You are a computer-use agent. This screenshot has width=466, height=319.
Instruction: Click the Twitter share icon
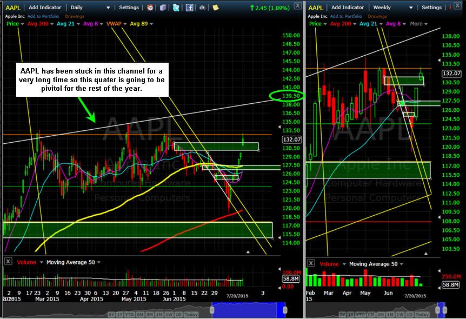176,8
